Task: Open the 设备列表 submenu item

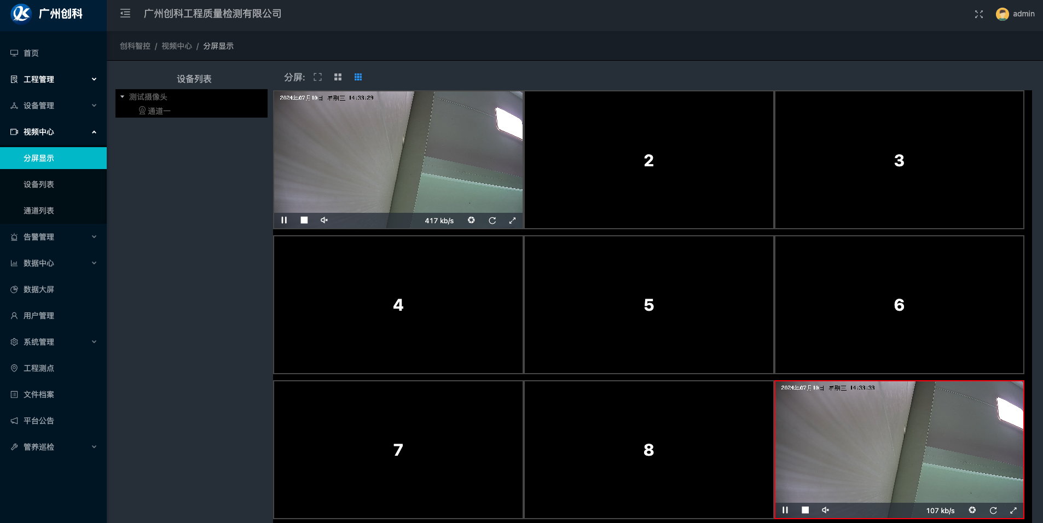Action: click(39, 184)
